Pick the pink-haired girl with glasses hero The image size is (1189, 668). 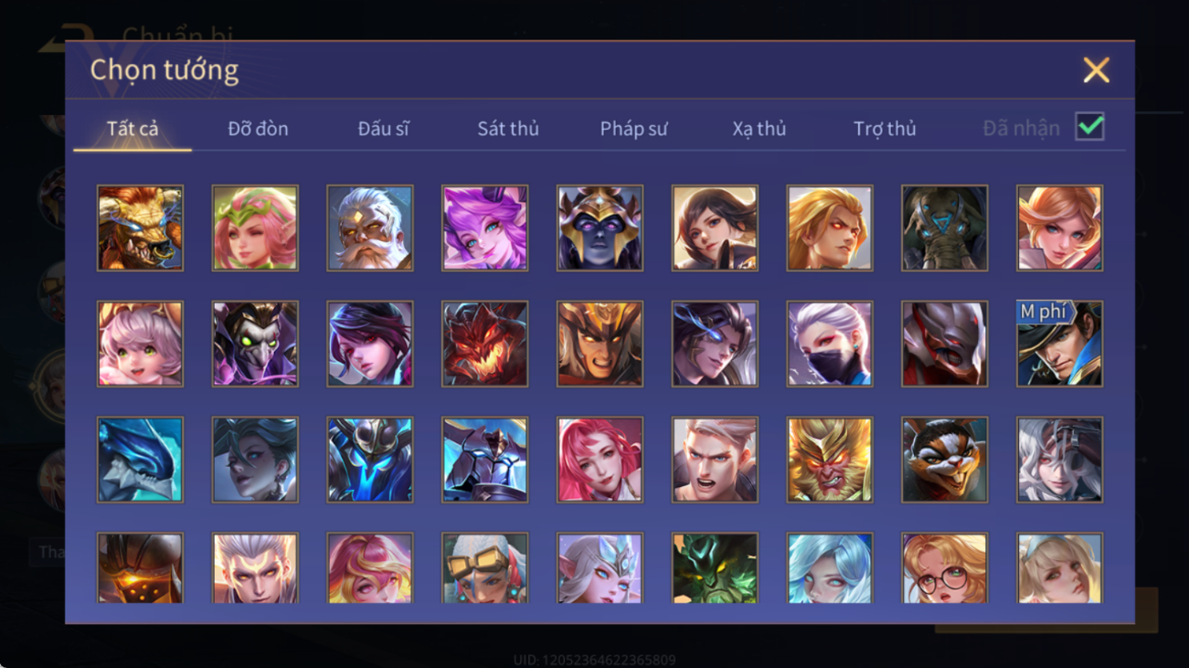944,567
